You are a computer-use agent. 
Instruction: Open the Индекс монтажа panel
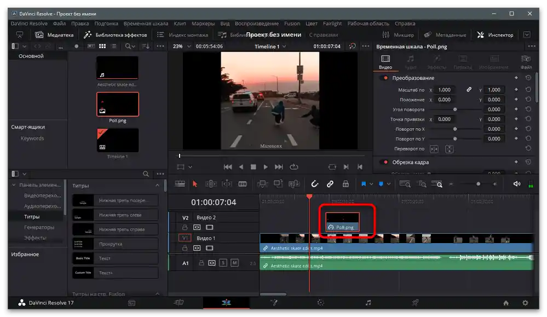click(182, 35)
